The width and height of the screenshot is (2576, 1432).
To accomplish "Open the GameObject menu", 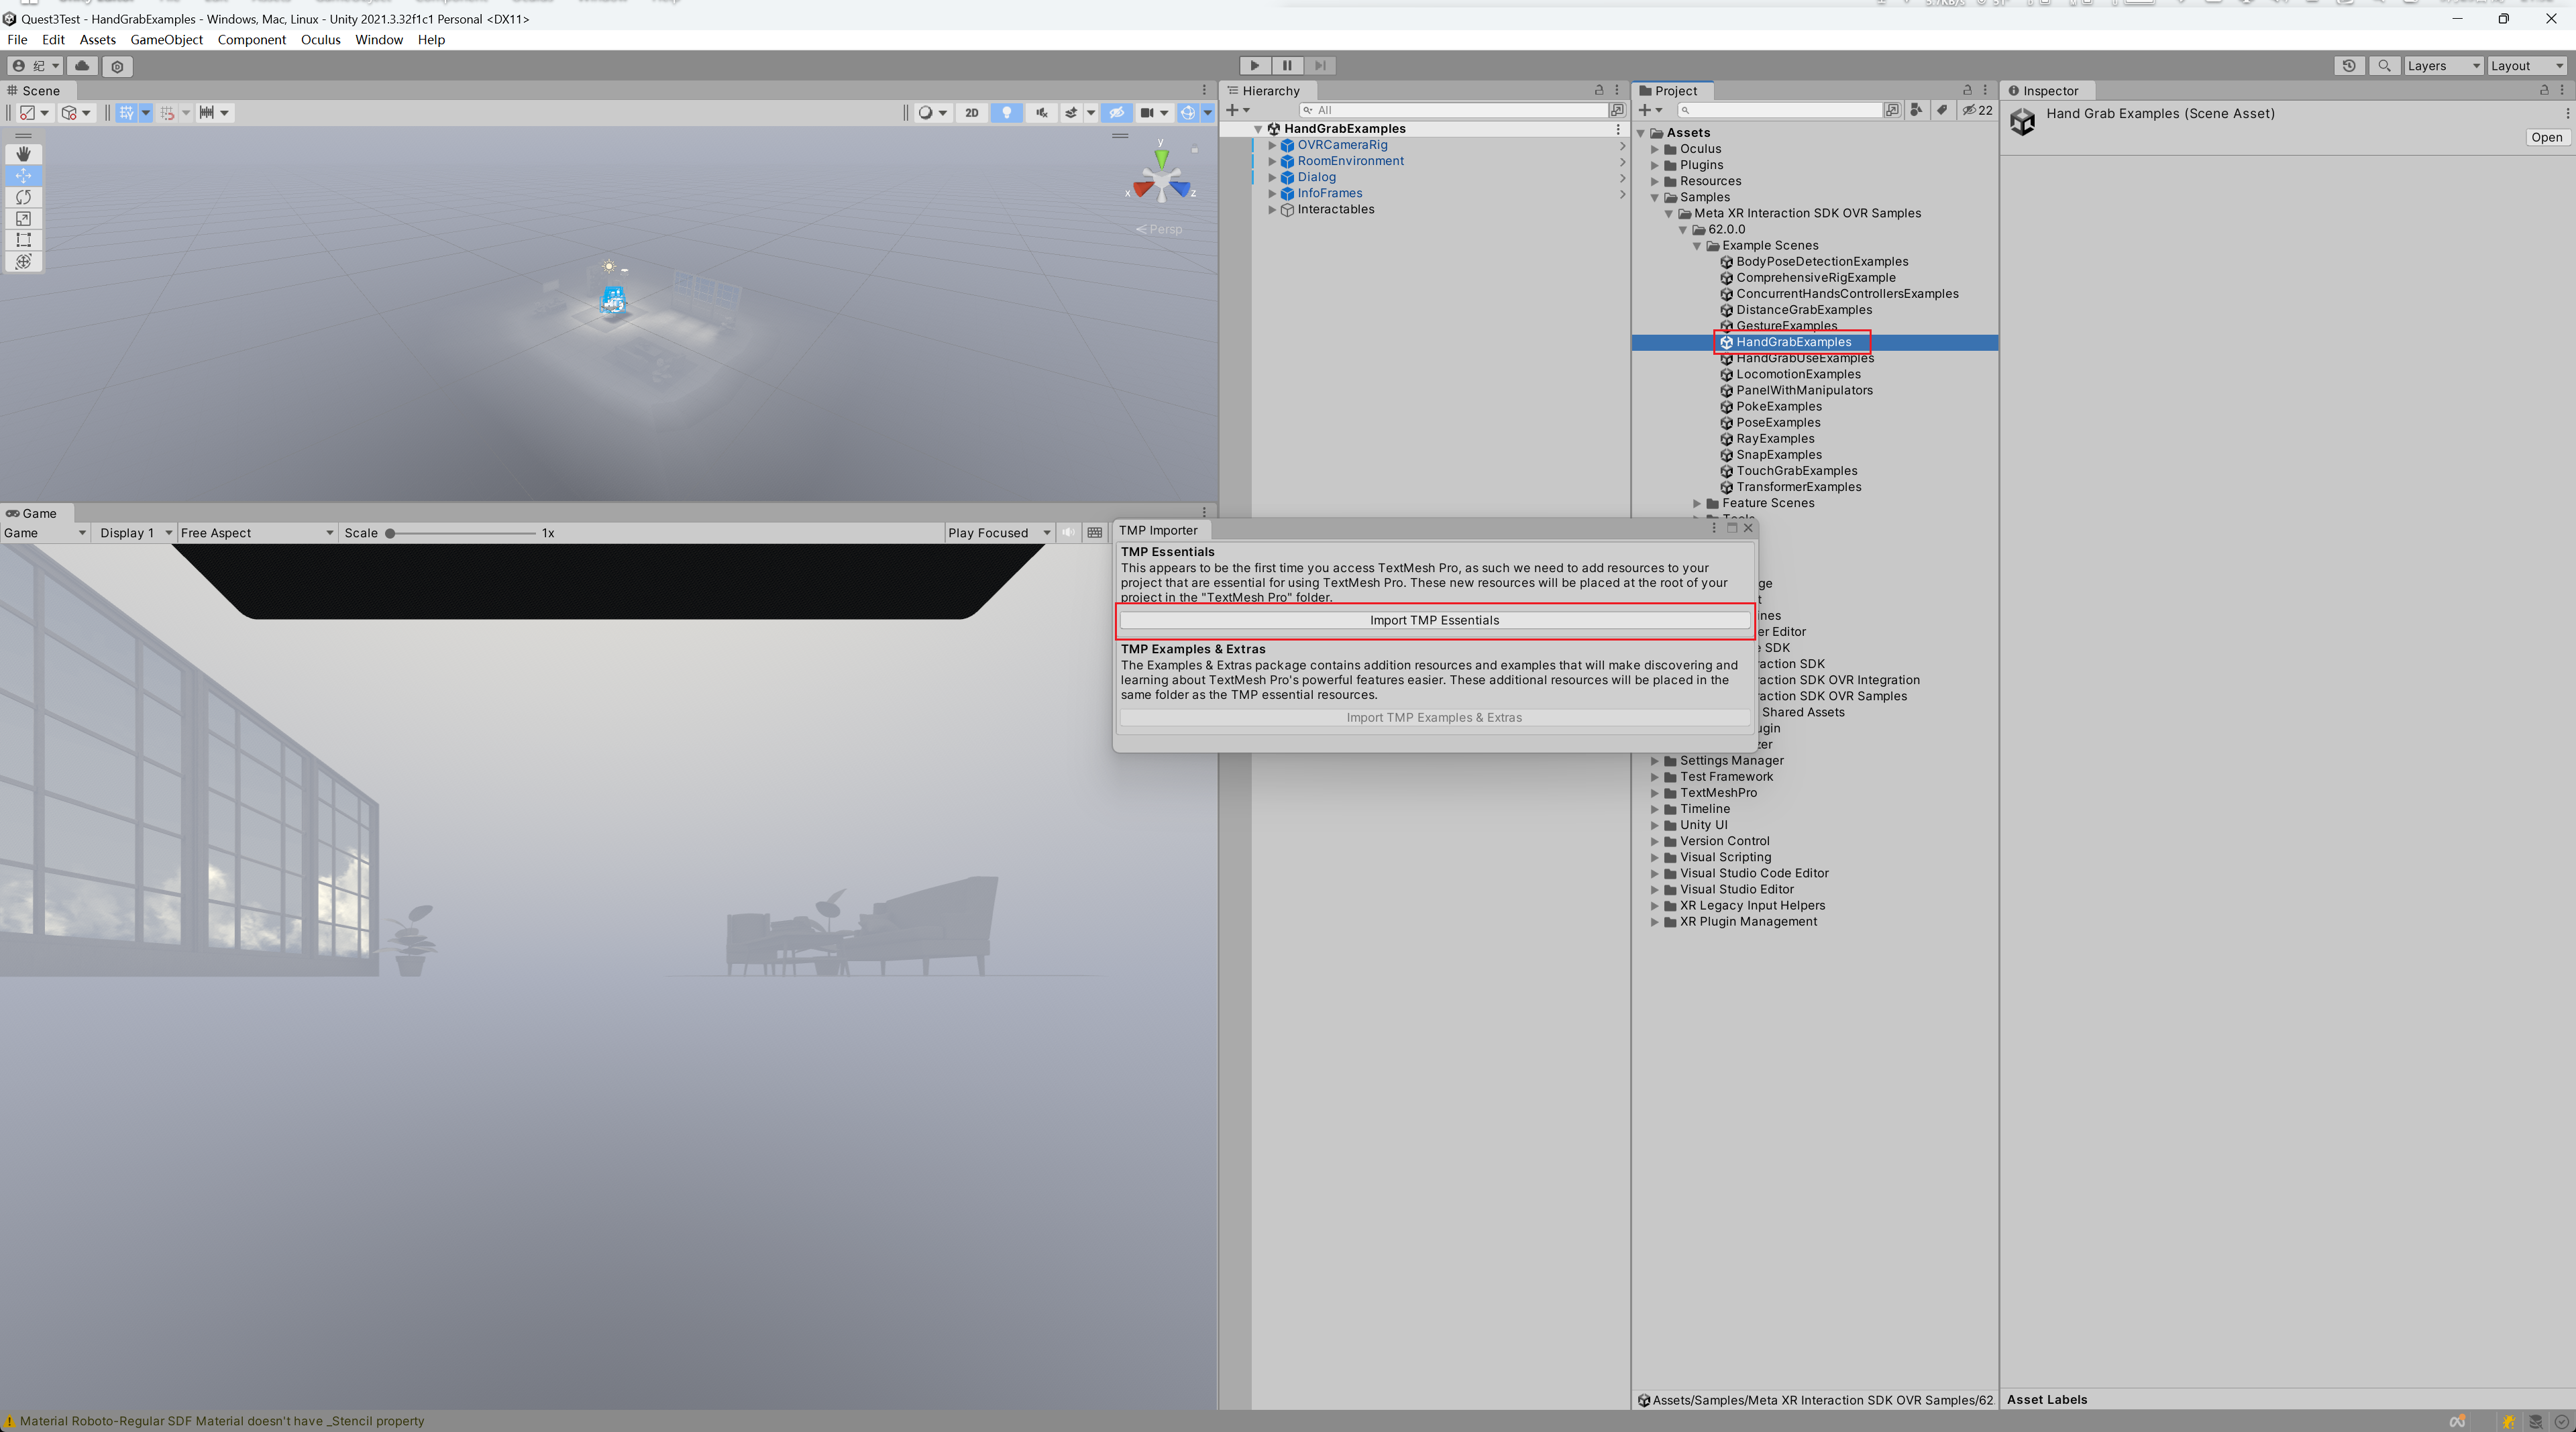I will 166,40.
